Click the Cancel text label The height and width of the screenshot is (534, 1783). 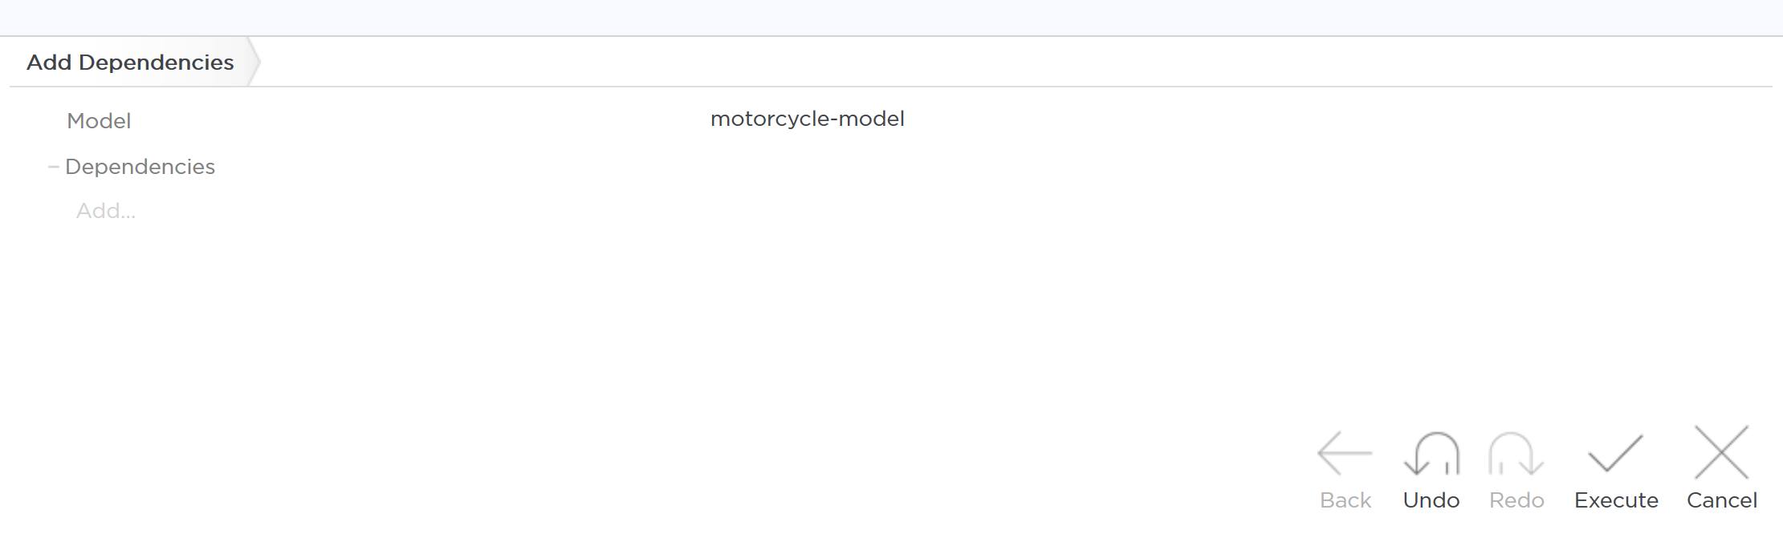click(1721, 500)
